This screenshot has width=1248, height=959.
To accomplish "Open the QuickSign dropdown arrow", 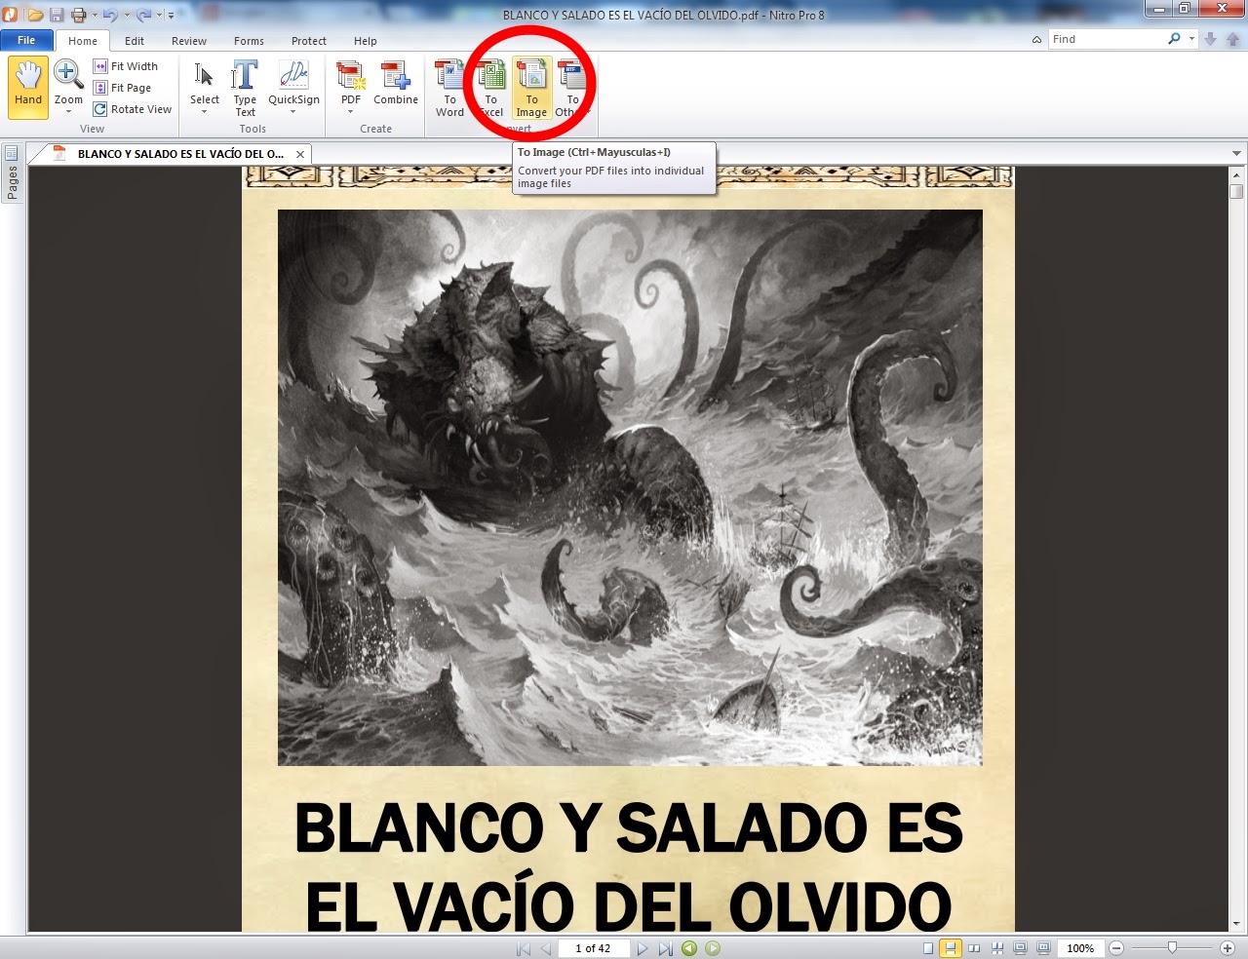I will (x=293, y=112).
